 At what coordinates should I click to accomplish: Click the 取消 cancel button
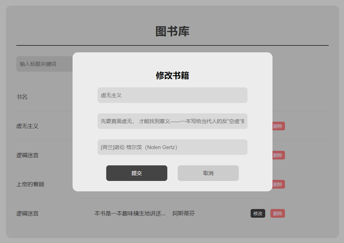[208, 173]
